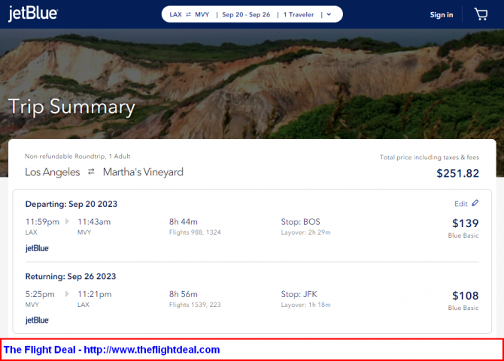Click Non-refundable Roundtrip, 1 Adult text

click(77, 156)
